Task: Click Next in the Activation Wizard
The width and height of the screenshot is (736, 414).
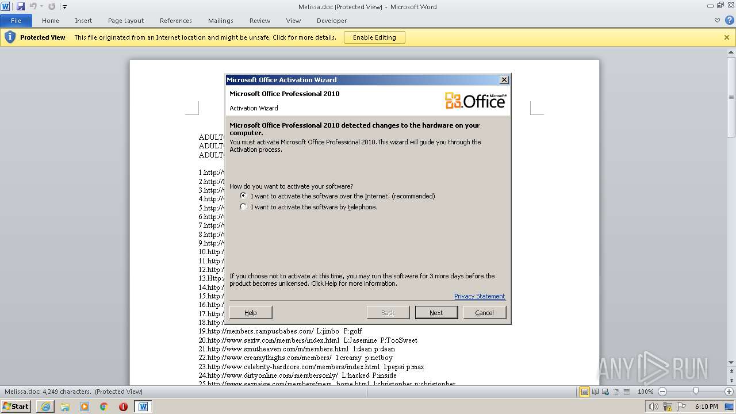Action: 436,312
